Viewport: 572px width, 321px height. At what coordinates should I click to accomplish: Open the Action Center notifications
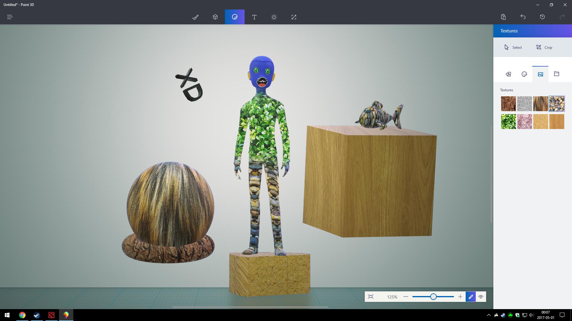click(x=562, y=315)
